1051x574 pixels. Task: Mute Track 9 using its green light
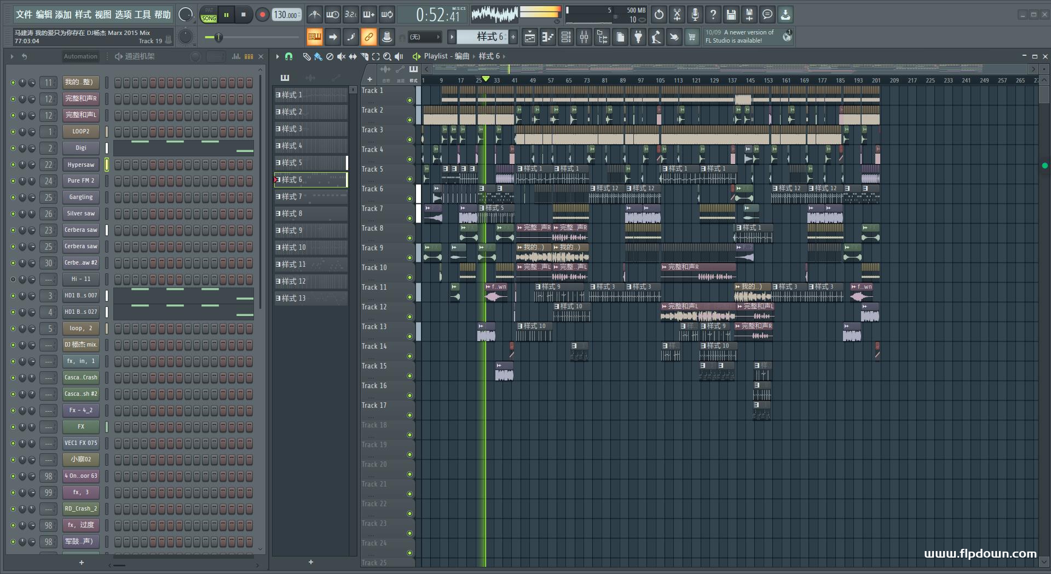[x=409, y=258]
